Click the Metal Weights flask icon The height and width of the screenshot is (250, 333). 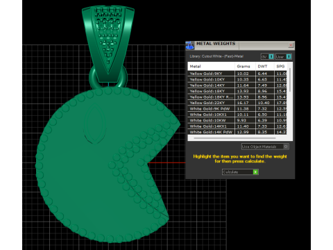point(190,45)
